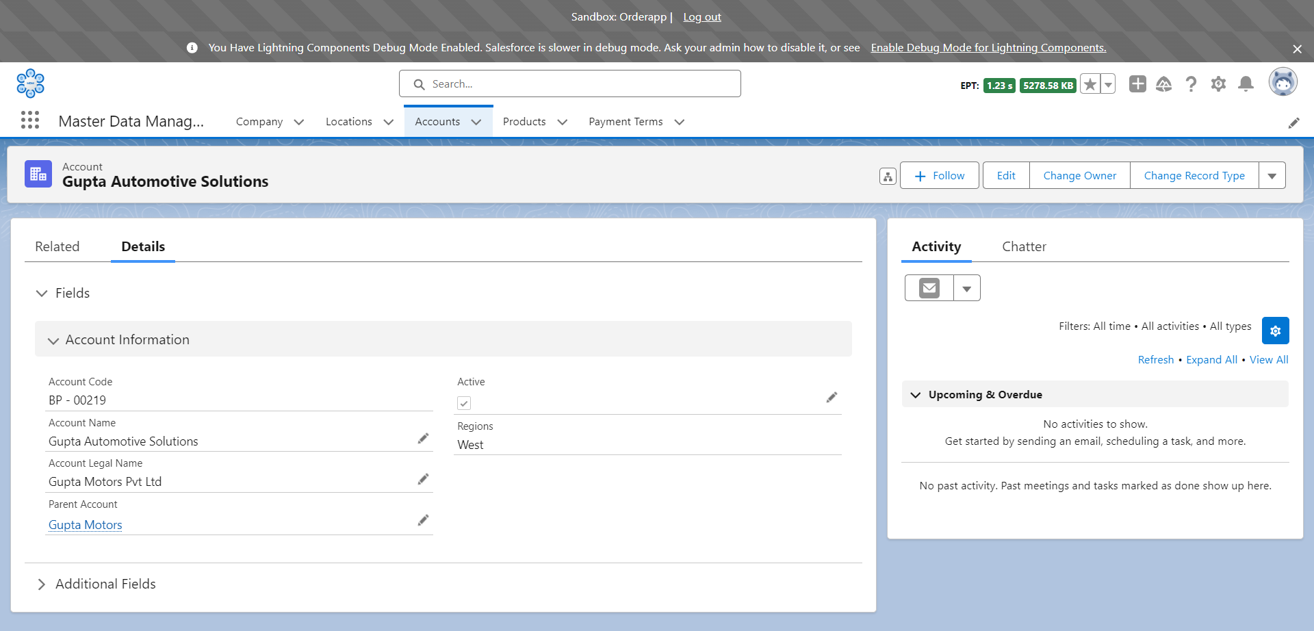Open the activity timeline settings gear

pos(1276,331)
